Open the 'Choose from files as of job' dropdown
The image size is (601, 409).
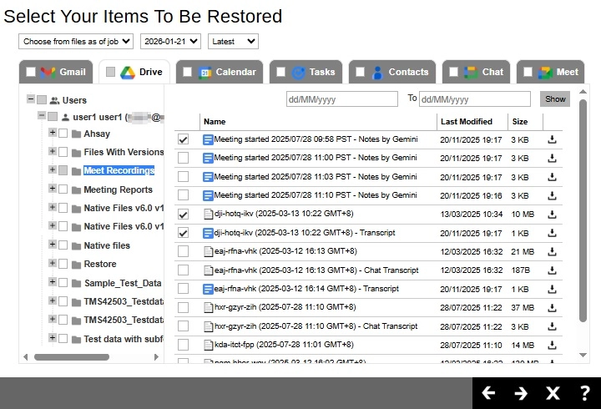pyautogui.click(x=77, y=41)
